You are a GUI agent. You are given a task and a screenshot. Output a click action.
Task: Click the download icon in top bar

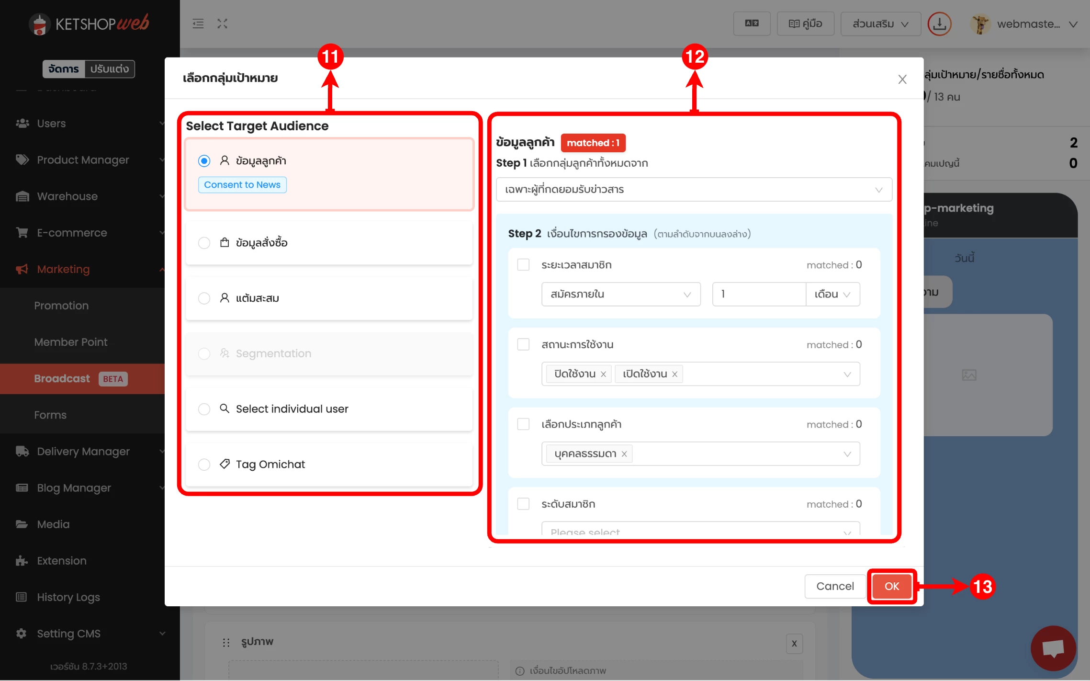pyautogui.click(x=939, y=24)
